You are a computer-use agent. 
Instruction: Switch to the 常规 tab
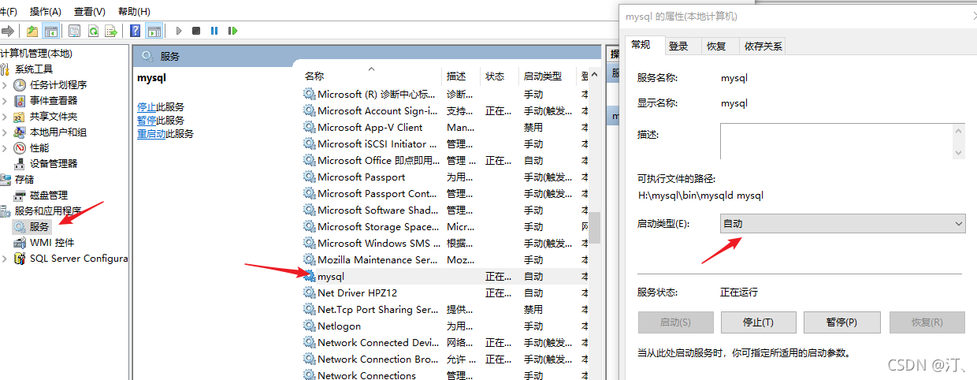(644, 45)
